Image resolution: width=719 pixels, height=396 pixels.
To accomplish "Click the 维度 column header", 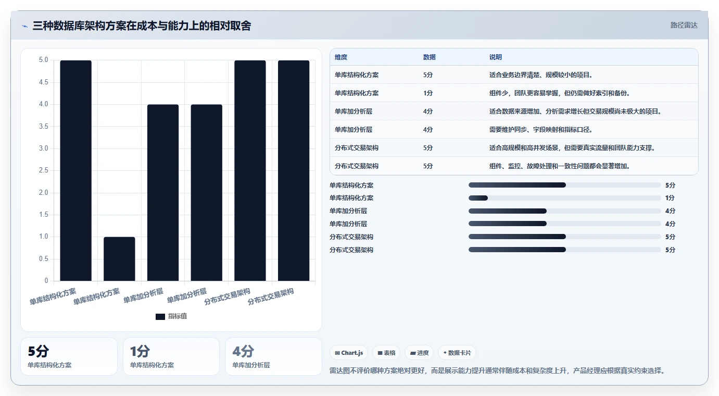I will 341,57.
